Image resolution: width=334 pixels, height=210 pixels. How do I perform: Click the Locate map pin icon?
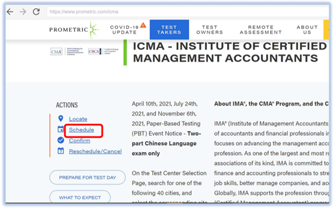click(x=61, y=118)
